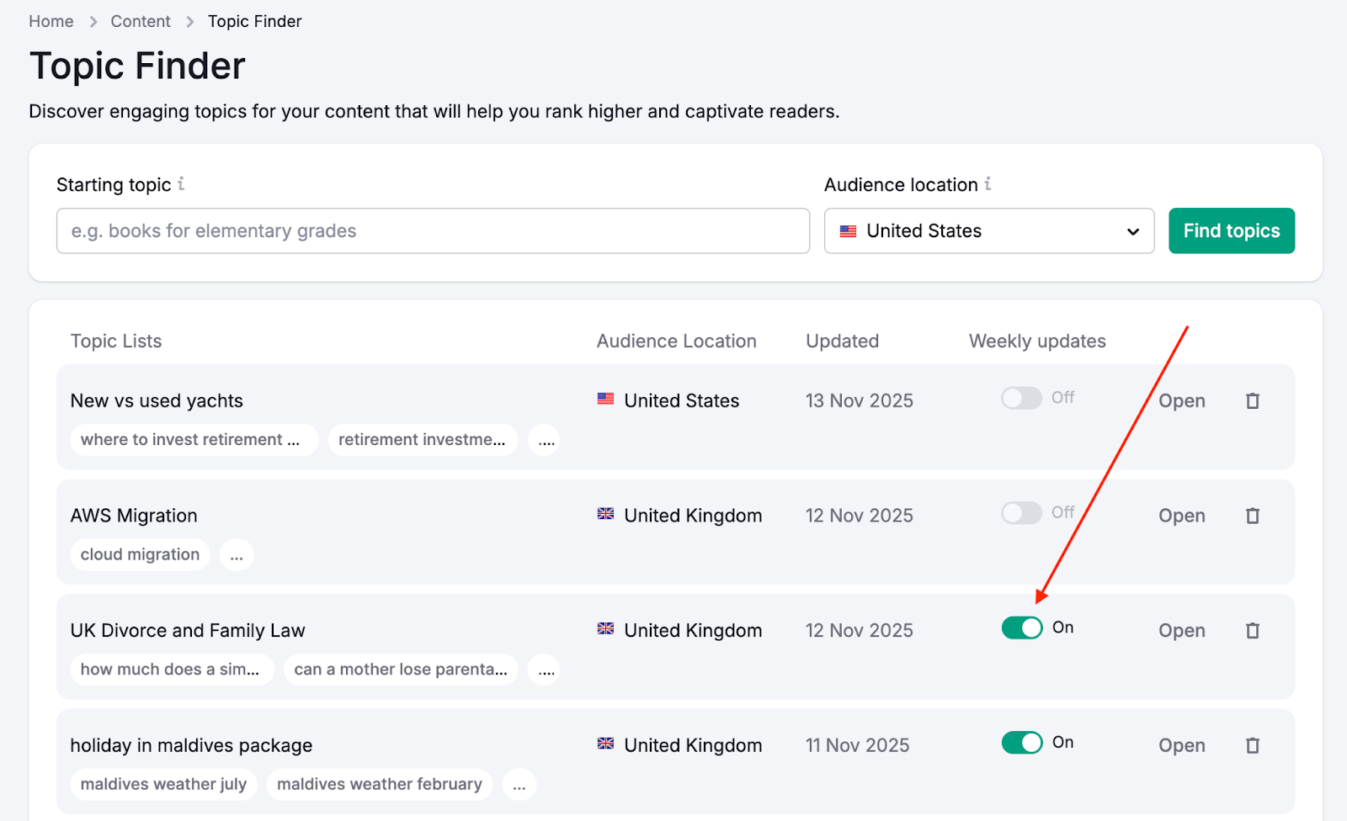Delete the "New vs used yachts" topic list

pos(1252,400)
